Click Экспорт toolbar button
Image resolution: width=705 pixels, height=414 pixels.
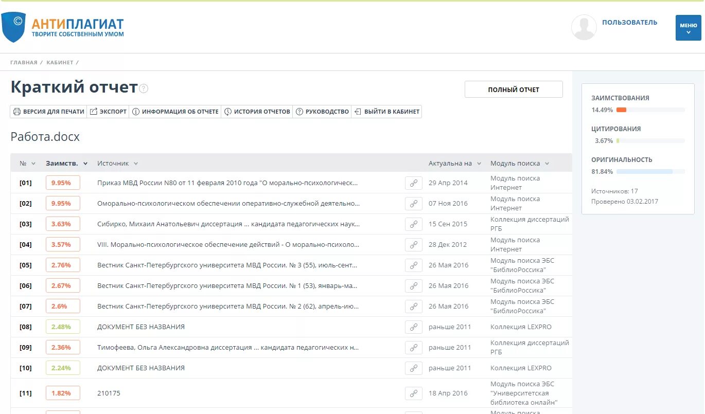108,112
